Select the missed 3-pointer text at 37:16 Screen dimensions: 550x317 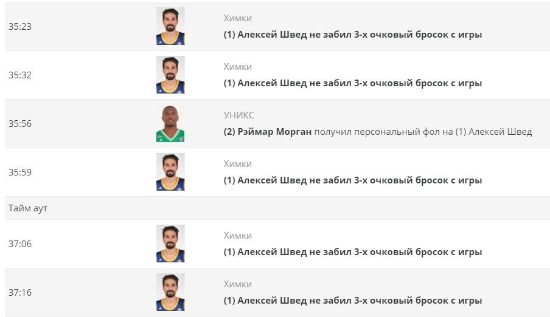tap(352, 301)
